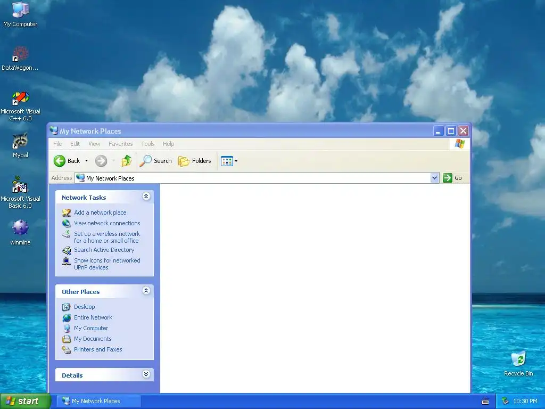The image size is (545, 409).
Task: Click the keyboard icon in taskbar
Action: [485, 402]
